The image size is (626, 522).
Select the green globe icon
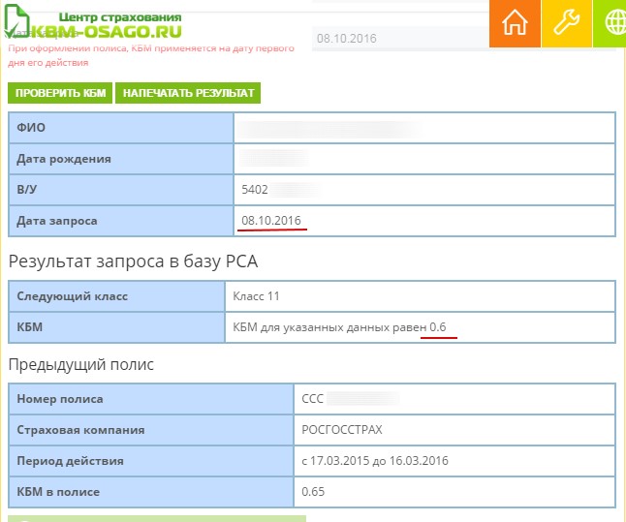click(610, 23)
